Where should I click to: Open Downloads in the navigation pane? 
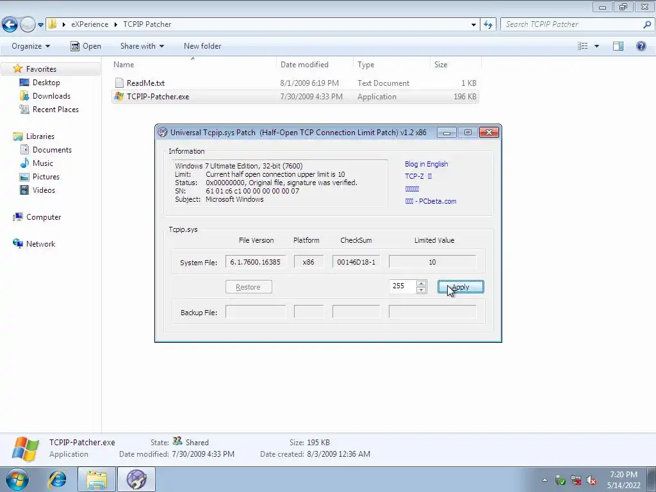[51, 96]
